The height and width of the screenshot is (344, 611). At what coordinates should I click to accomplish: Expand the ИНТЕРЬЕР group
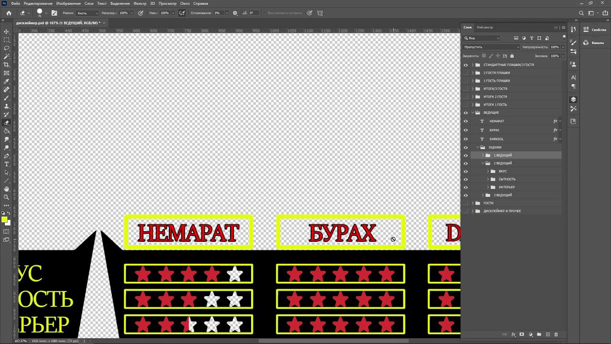pos(488,187)
